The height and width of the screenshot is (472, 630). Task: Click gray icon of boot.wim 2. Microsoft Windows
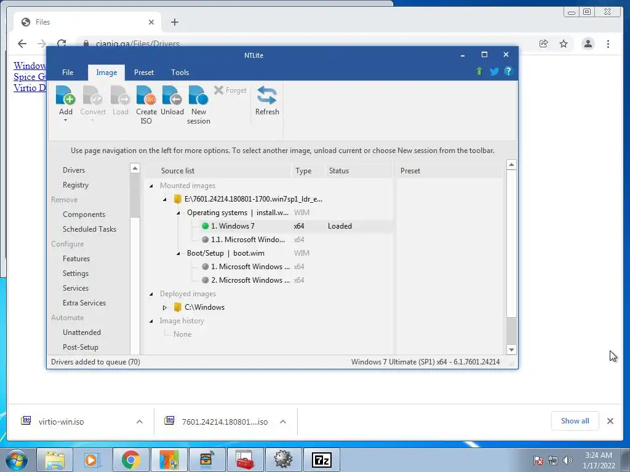[205, 280]
